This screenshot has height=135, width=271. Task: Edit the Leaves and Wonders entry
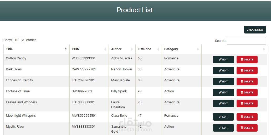click(x=223, y=104)
